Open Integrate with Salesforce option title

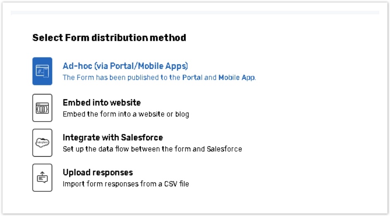pos(112,138)
